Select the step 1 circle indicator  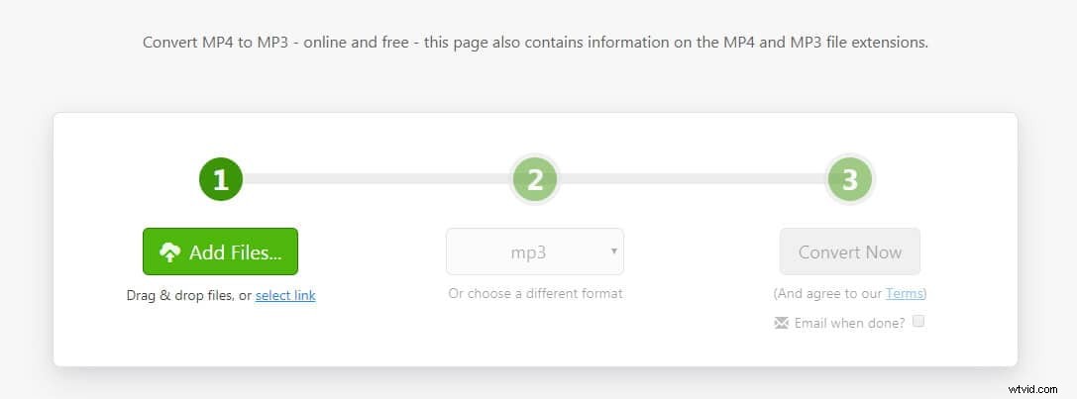221,179
